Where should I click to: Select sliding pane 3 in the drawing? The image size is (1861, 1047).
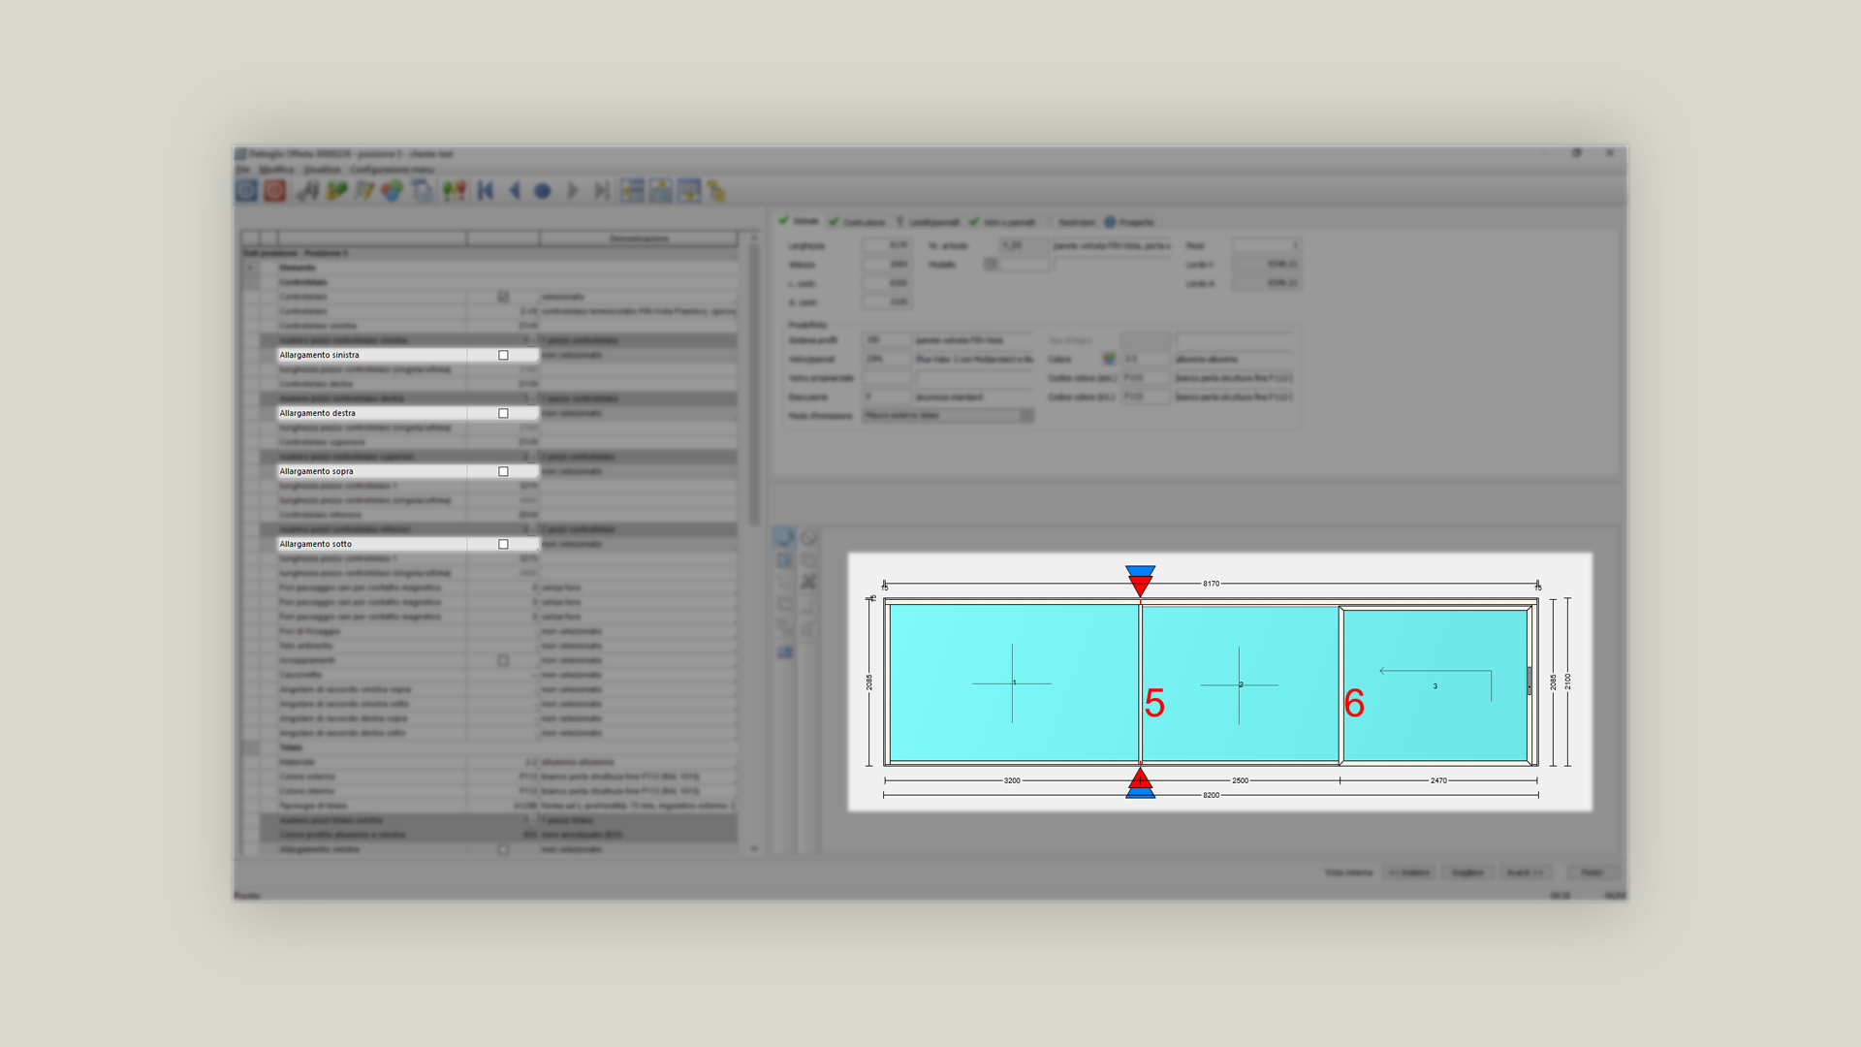coord(1435,684)
